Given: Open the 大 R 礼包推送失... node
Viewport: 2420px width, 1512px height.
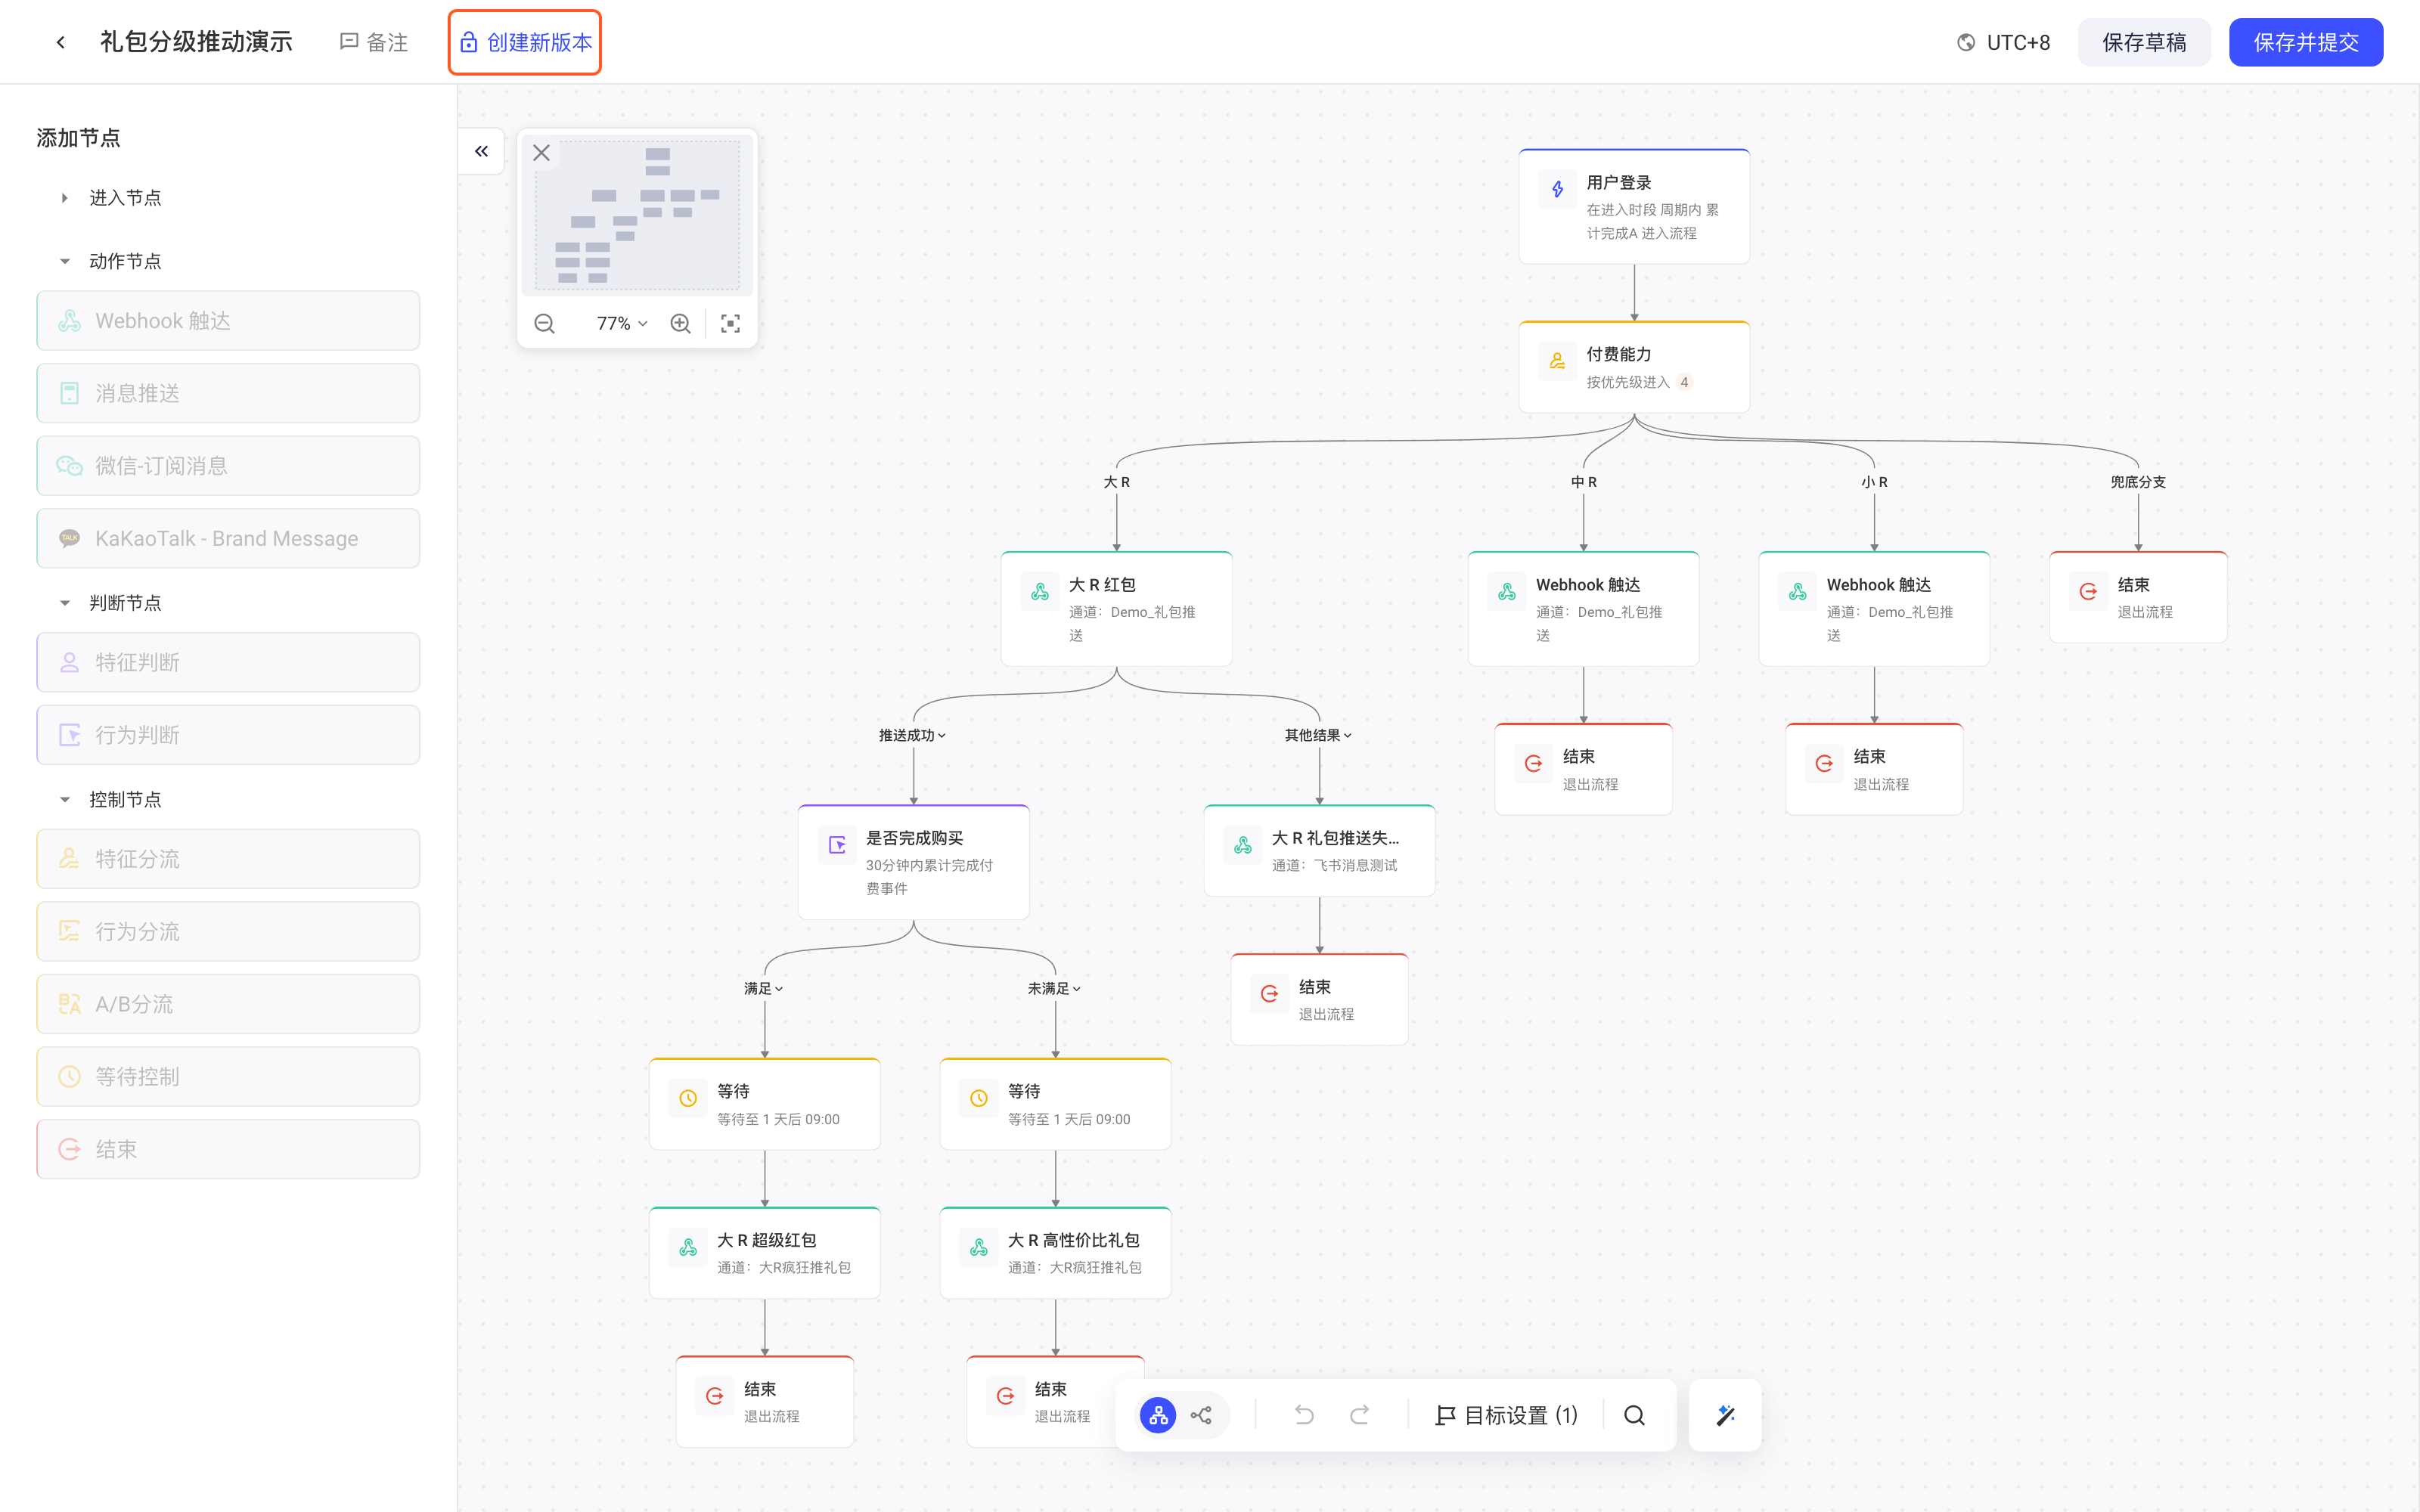Looking at the screenshot, I should [1319, 850].
